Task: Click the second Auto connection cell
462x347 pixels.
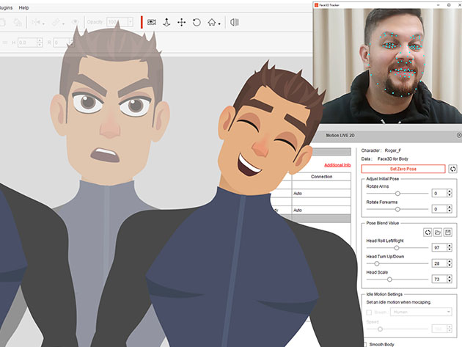Action: pos(321,211)
